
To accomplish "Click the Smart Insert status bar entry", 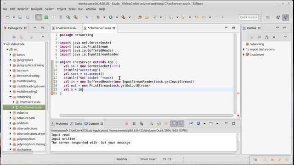I will [148, 159].
